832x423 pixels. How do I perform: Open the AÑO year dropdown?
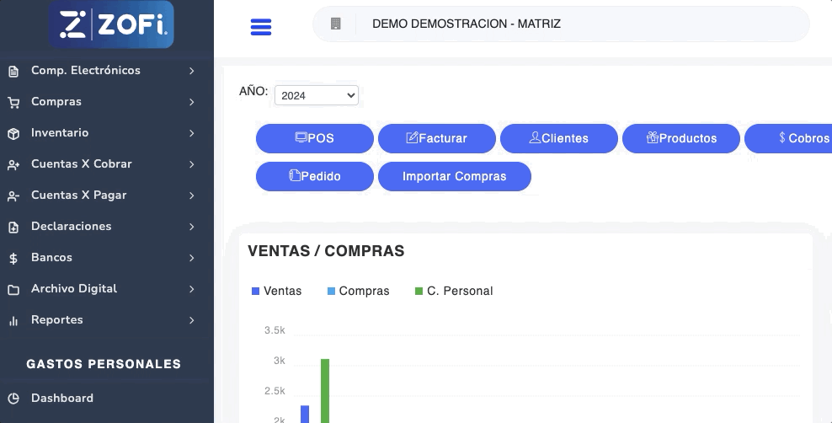[x=317, y=95]
